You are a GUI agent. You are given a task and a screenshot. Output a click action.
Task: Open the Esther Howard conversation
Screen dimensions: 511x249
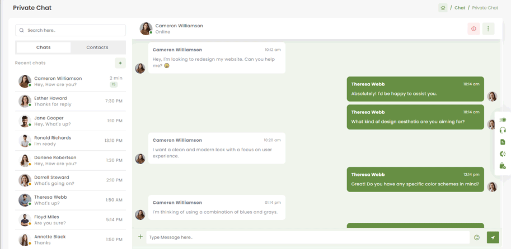[x=71, y=101]
